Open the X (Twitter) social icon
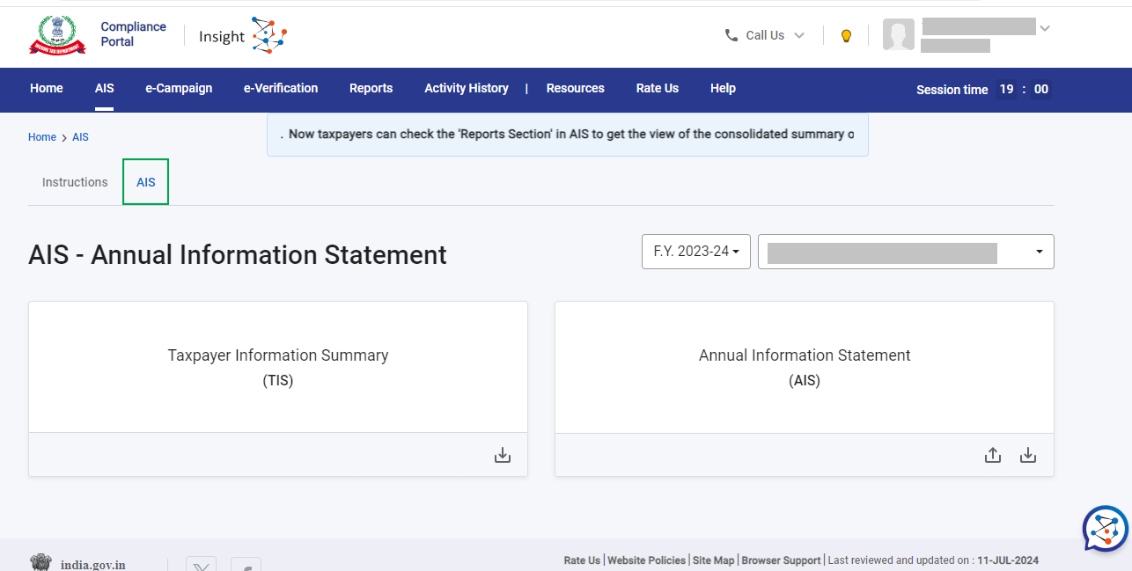This screenshot has height=571, width=1132. coord(202,564)
